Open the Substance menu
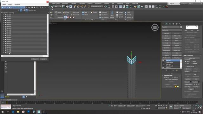Viewport: 203px width, 114px height. tap(120, 3)
